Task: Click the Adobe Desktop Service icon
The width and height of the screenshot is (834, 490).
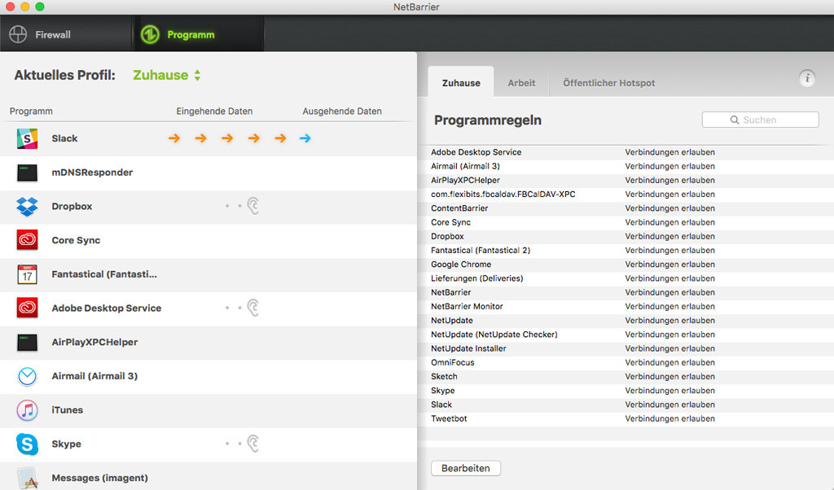Action: pyautogui.click(x=27, y=308)
